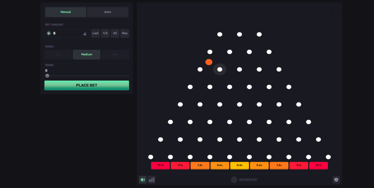Click the orange Plinko ball
Viewport: 374px width, 188px height.
pos(209,62)
